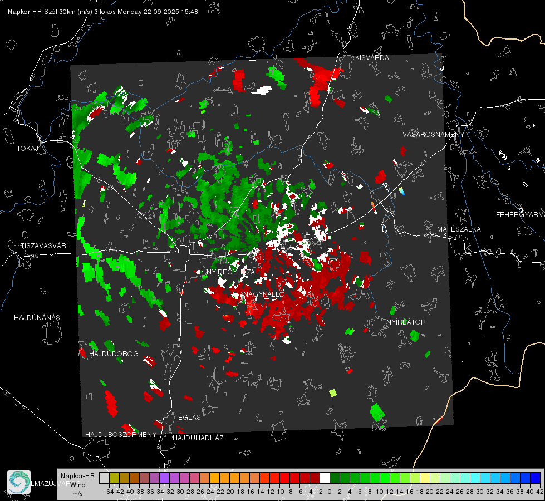Click the MÁTÉSZALKA town label
This screenshot has height=501, width=545.
coord(459,229)
